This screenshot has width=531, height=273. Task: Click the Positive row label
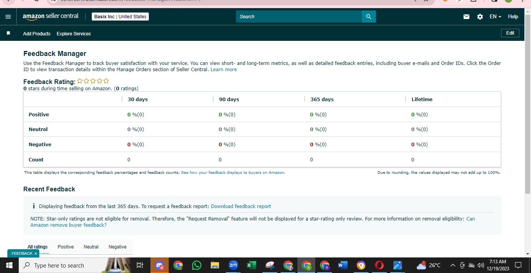point(39,115)
